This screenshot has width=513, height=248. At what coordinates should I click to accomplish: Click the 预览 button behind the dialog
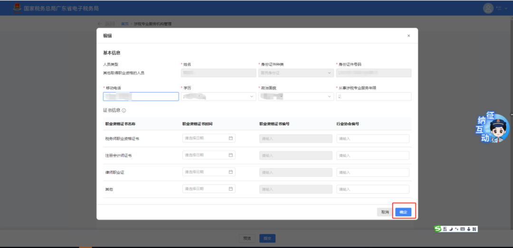247,238
